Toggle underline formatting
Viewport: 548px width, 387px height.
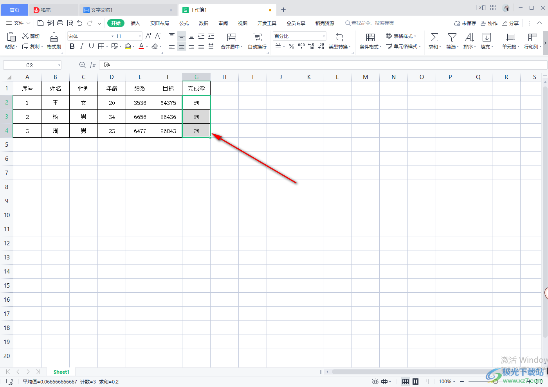tap(91, 47)
